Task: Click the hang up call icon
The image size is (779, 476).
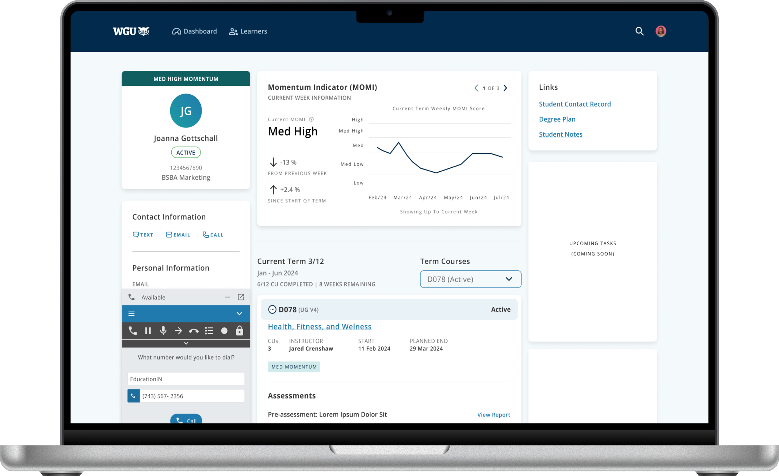Action: [x=194, y=331]
